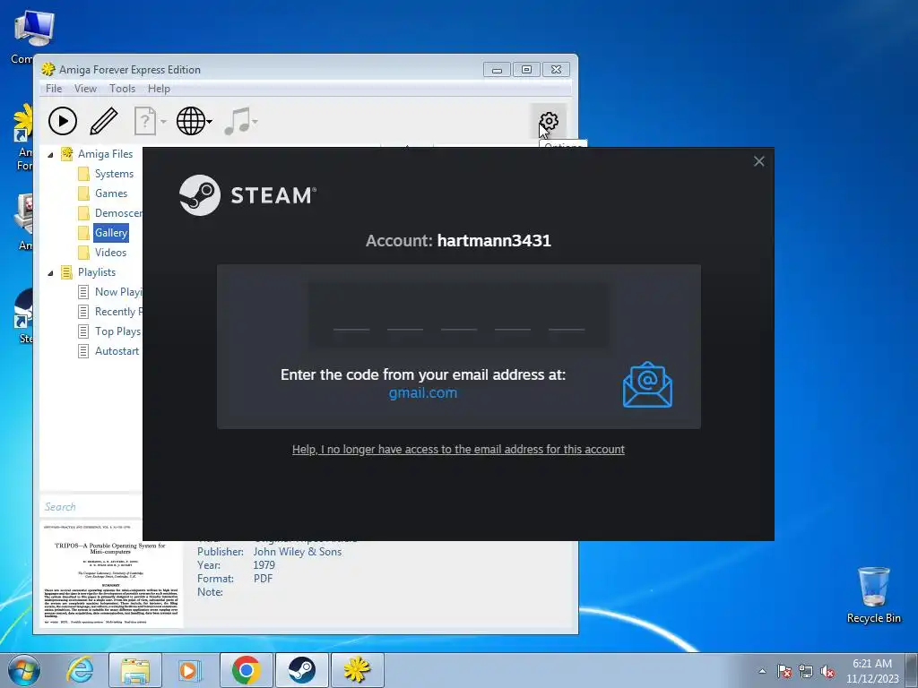Image resolution: width=918 pixels, height=688 pixels.
Task: Click the gmail.com email link
Action: coord(423,392)
